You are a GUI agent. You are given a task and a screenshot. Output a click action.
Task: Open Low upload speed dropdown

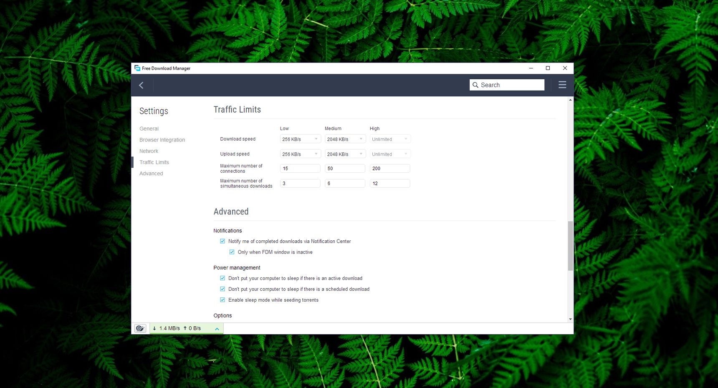tap(300, 154)
